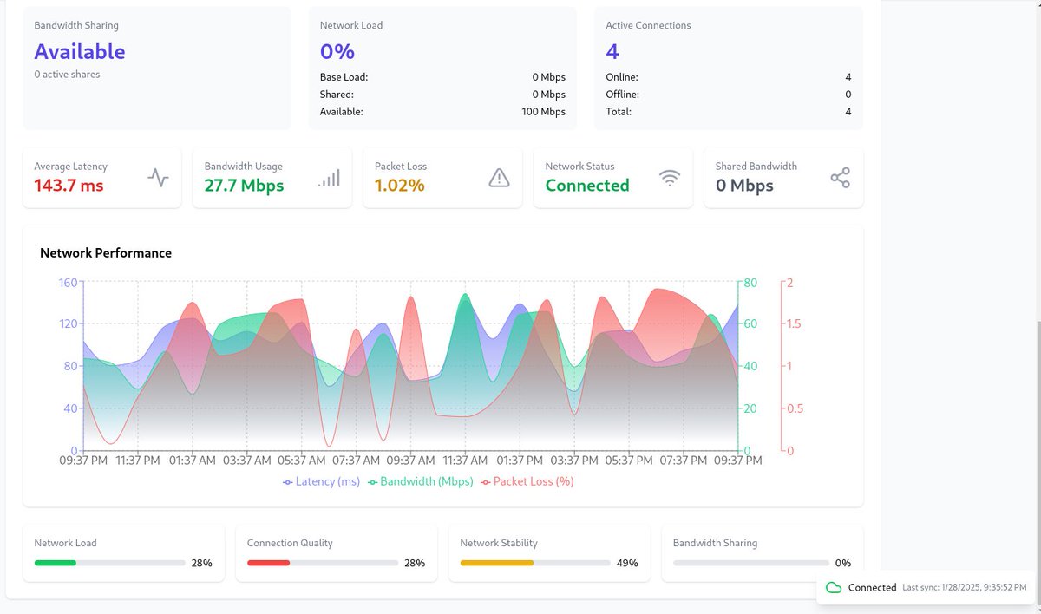Click the Bandwidth Usage label
Image resolution: width=1041 pixels, height=614 pixels.
[244, 167]
